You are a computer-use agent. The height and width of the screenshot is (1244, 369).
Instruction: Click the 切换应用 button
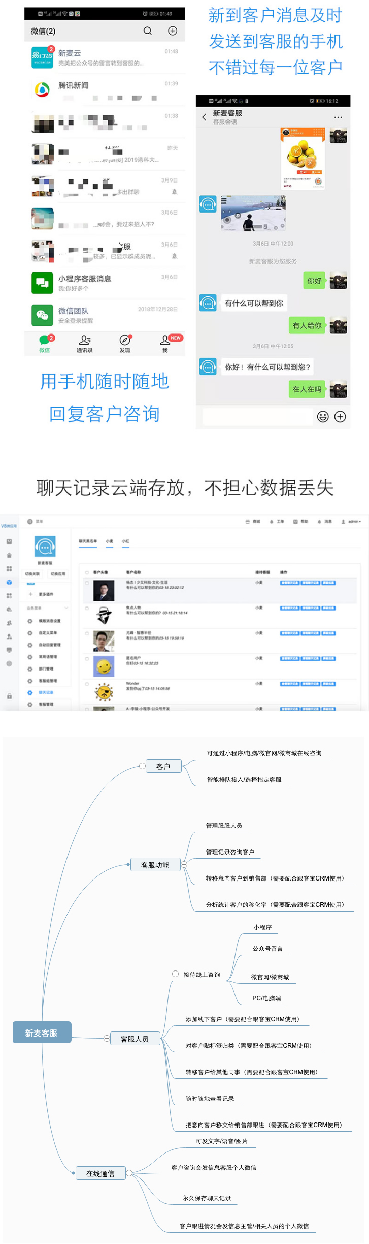click(58, 574)
